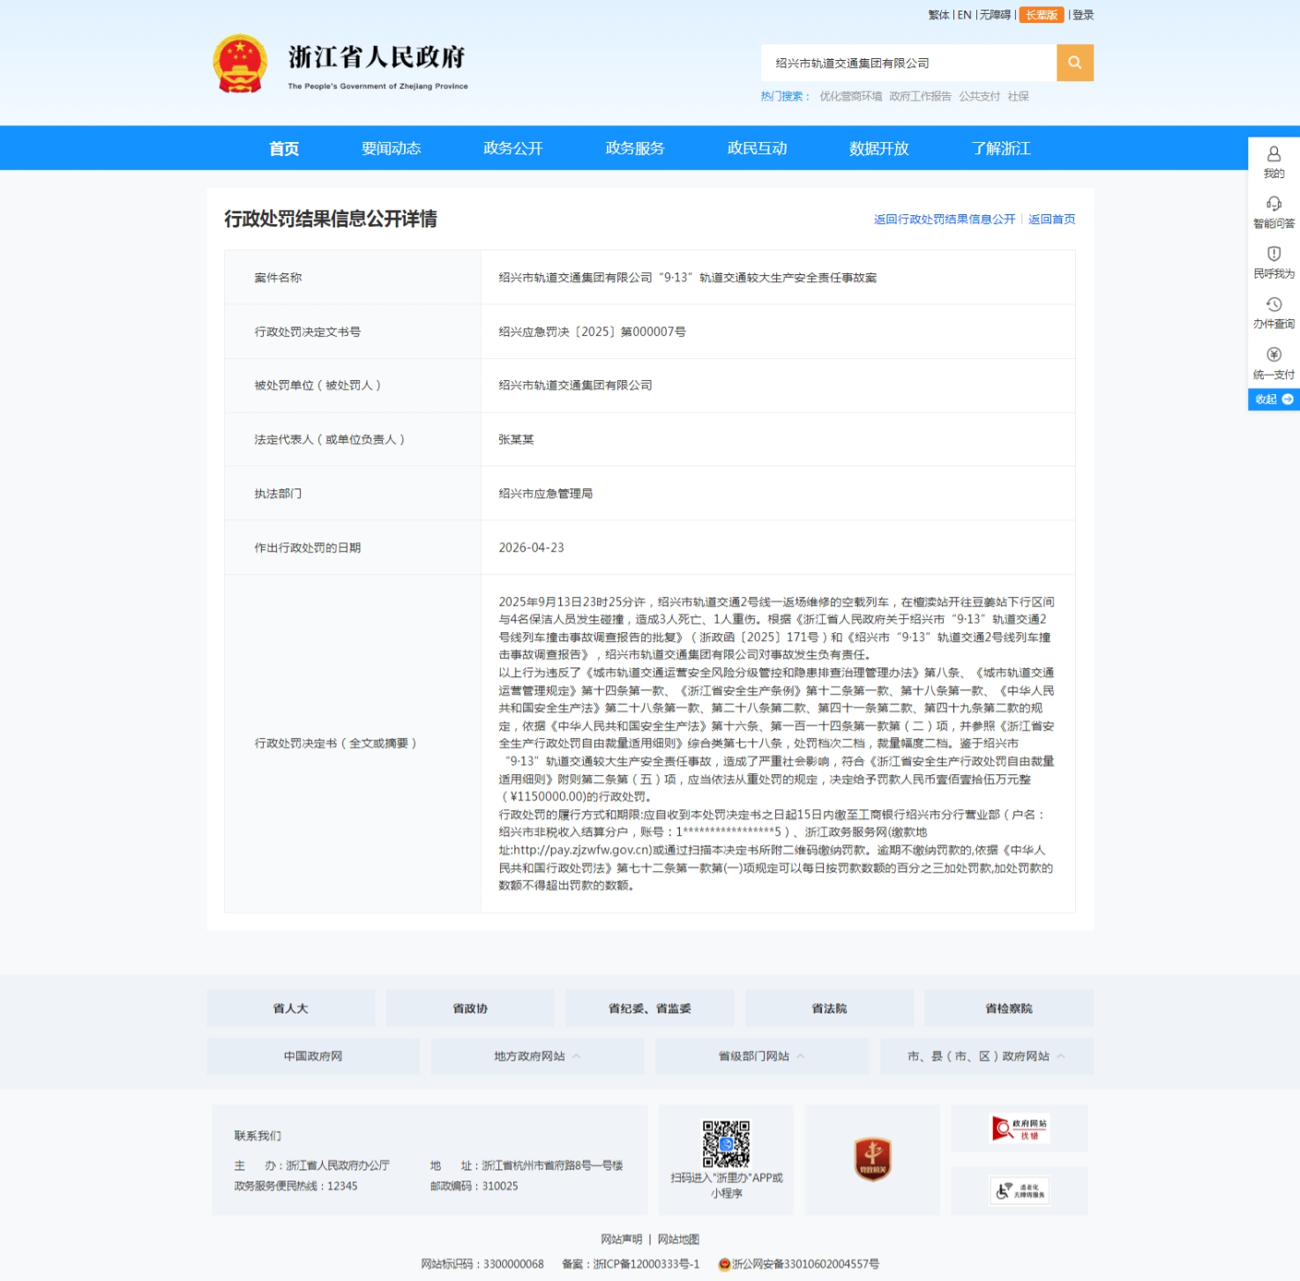This screenshot has width=1300, height=1281.
Task: Click the orange search magnifier button
Action: pyautogui.click(x=1074, y=63)
